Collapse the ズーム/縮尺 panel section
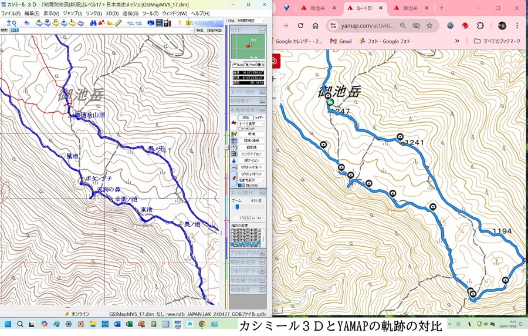Image resolution: width=528 pixels, height=336 pixels. point(262,193)
